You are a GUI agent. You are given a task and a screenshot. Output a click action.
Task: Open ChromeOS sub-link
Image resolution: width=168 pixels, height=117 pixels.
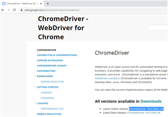point(47,98)
